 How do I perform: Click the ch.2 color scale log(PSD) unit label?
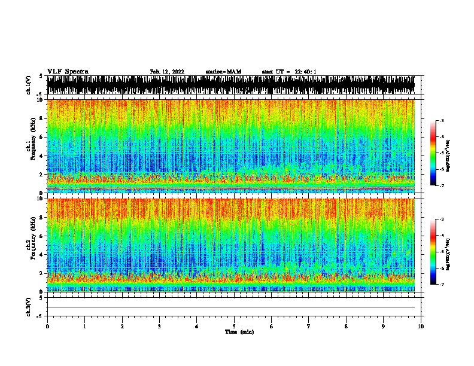pos(448,255)
